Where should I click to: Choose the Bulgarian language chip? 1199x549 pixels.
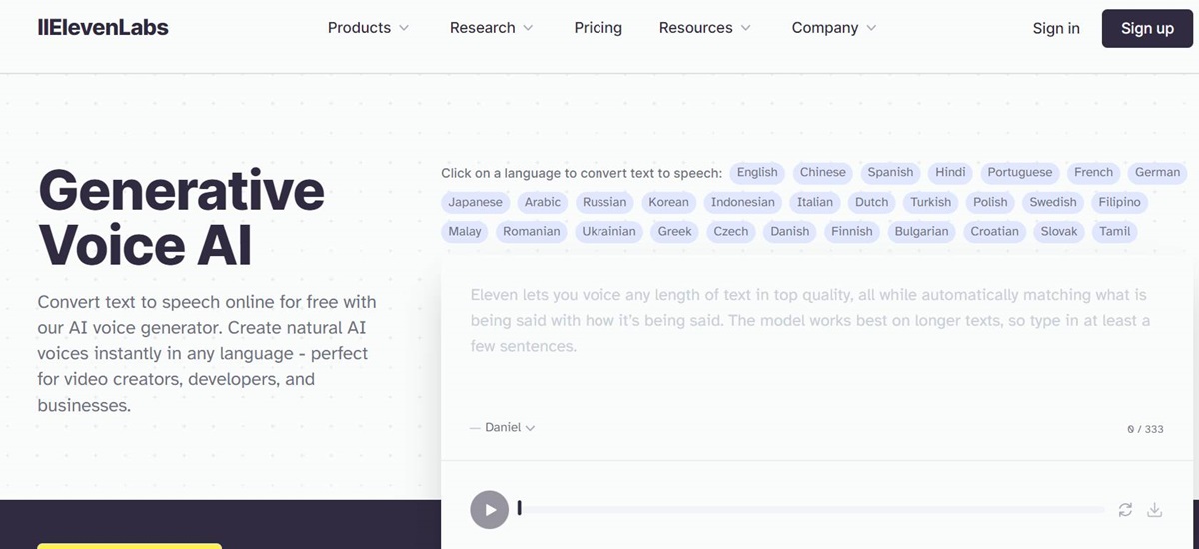pos(921,231)
